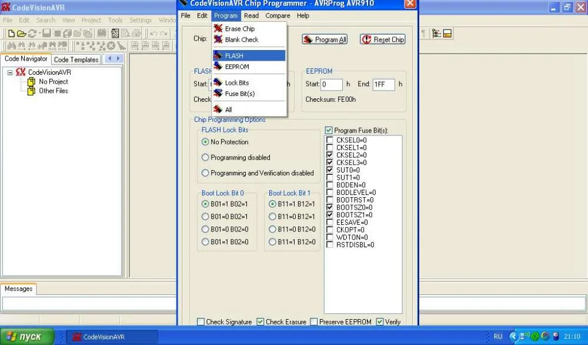588x345 pixels.
Task: Choose Lock Bits from Program menu
Action: click(249, 82)
